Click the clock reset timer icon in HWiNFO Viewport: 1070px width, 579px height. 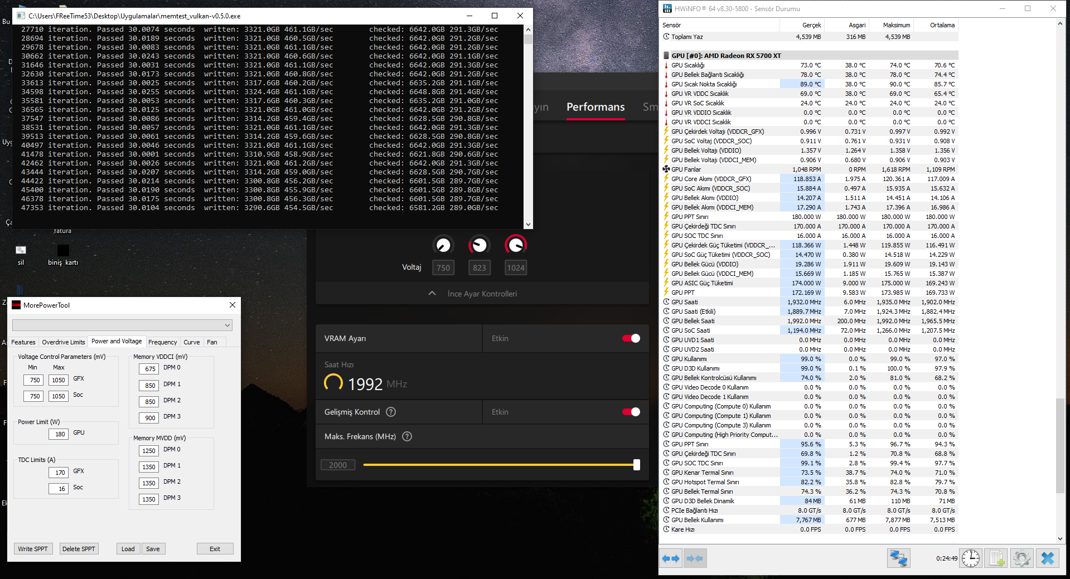pos(970,558)
